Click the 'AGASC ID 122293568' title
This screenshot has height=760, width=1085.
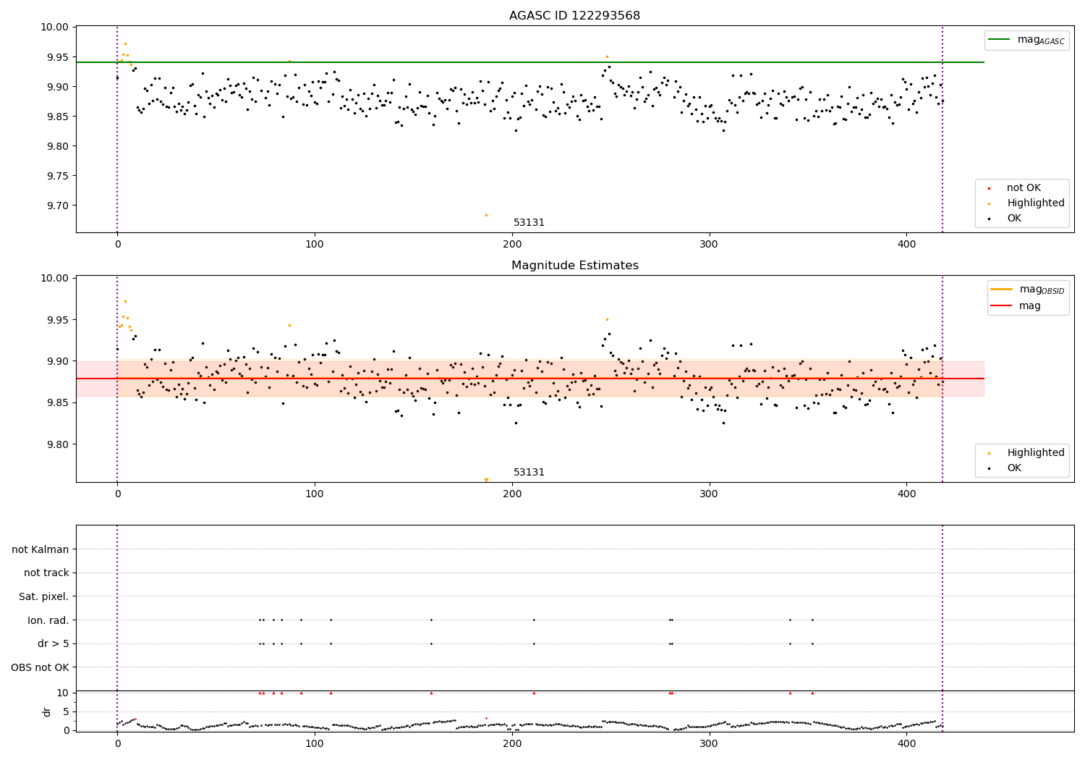point(574,16)
